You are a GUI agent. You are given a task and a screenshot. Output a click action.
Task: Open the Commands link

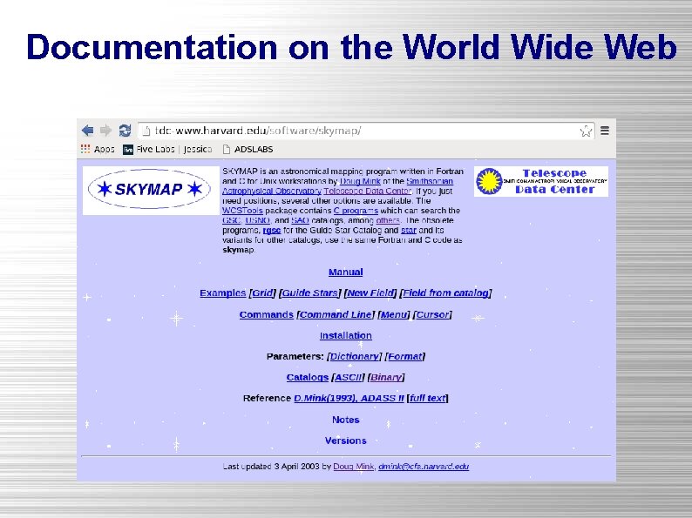point(266,315)
